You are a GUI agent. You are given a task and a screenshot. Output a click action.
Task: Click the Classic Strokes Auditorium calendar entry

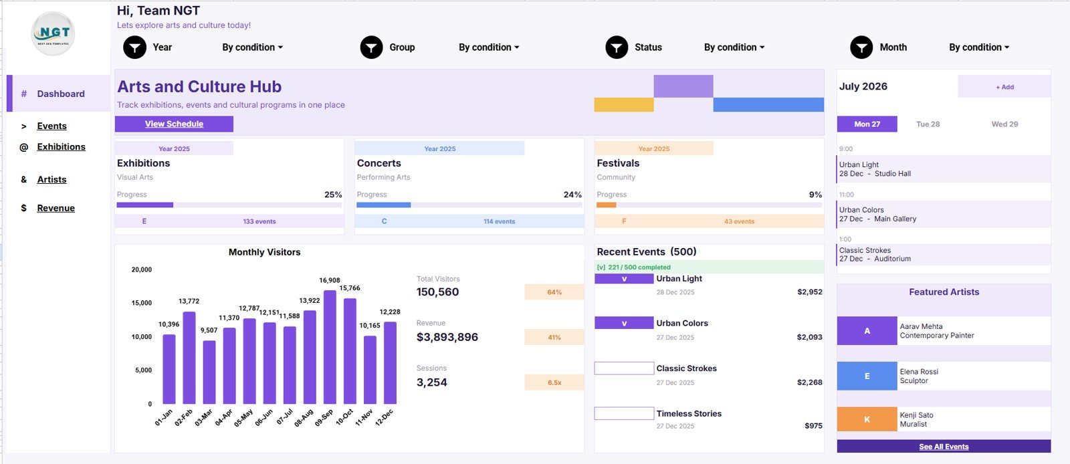click(x=944, y=255)
